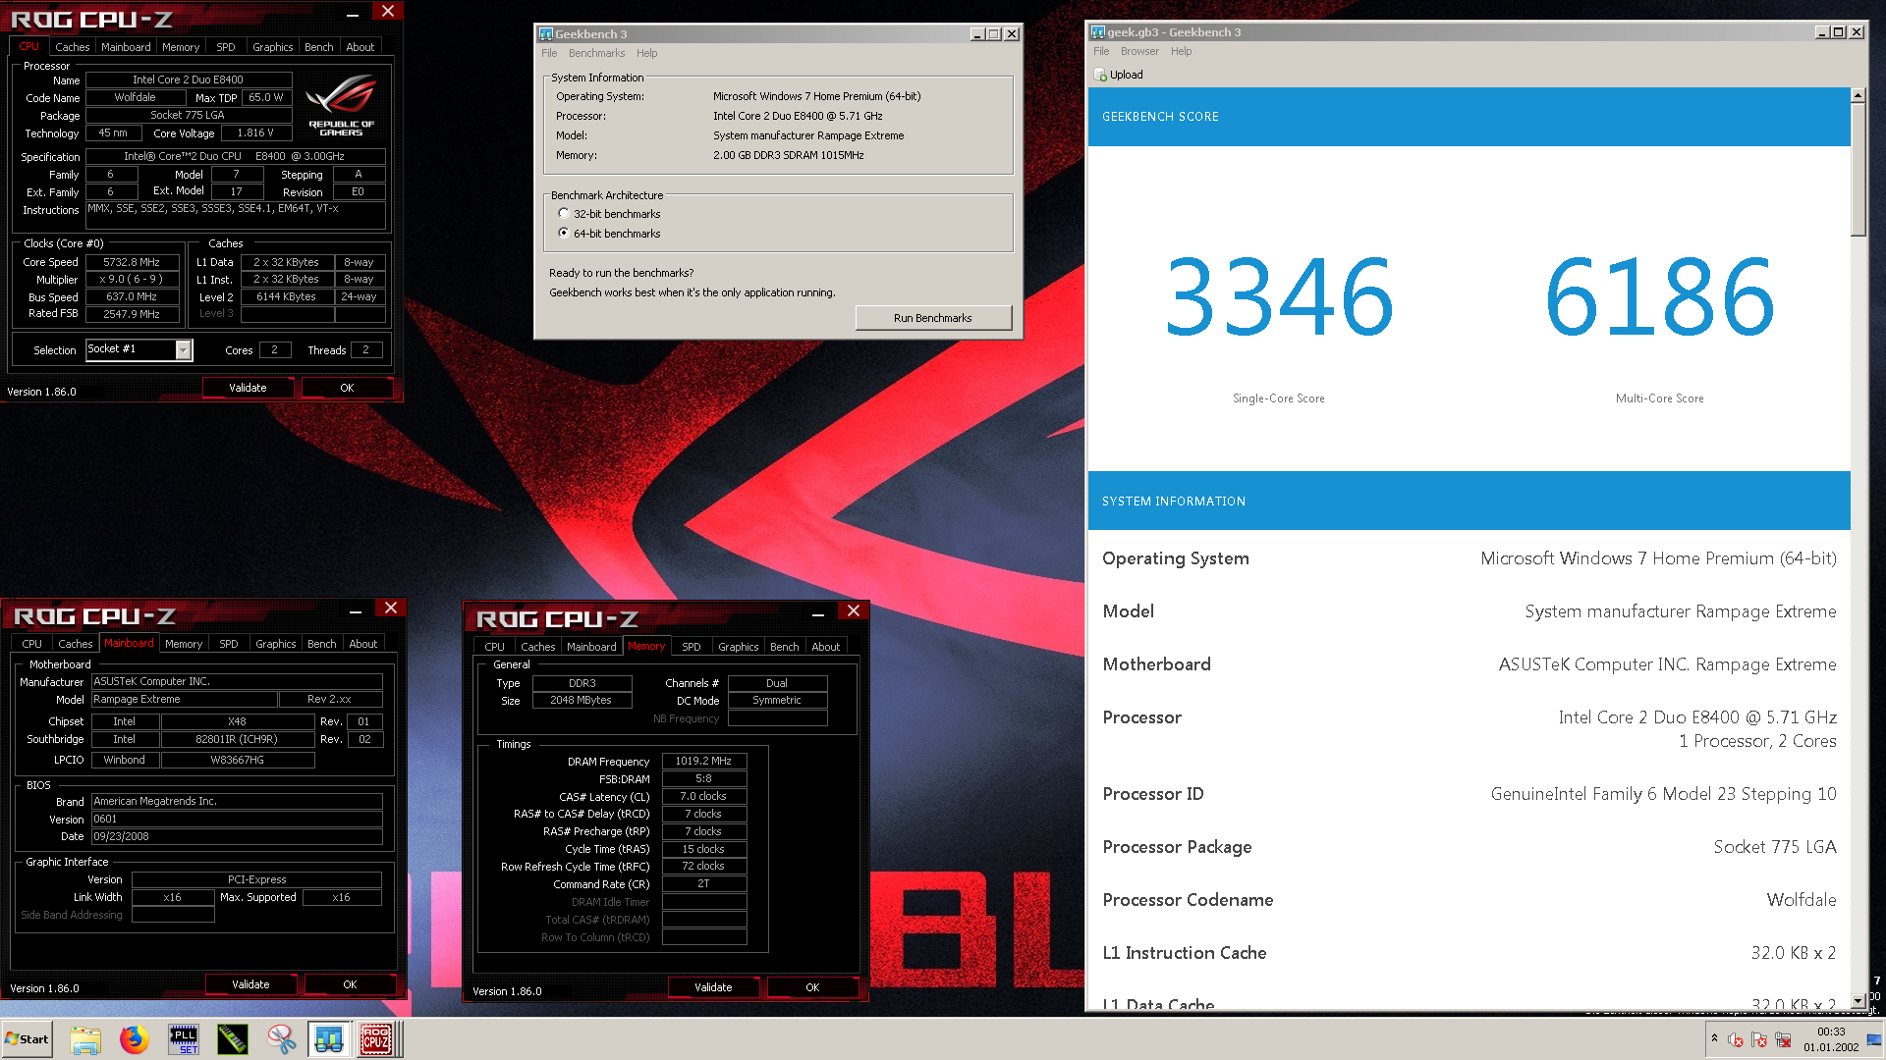Click the ROG Republic of Gamers logo
The height and width of the screenshot is (1060, 1886).
(342, 107)
